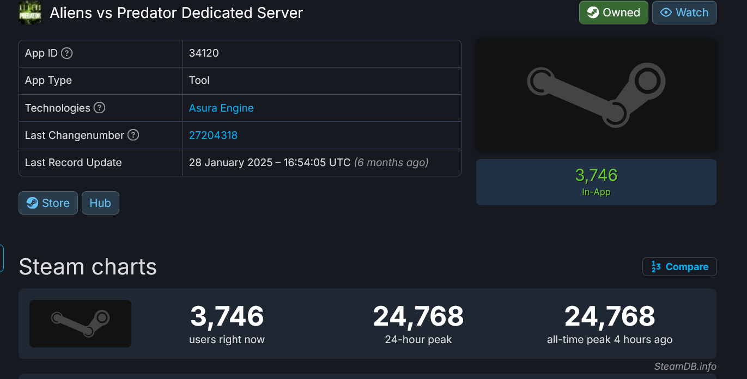Click the large Steam logo image
The image size is (747, 379).
pyautogui.click(x=596, y=96)
